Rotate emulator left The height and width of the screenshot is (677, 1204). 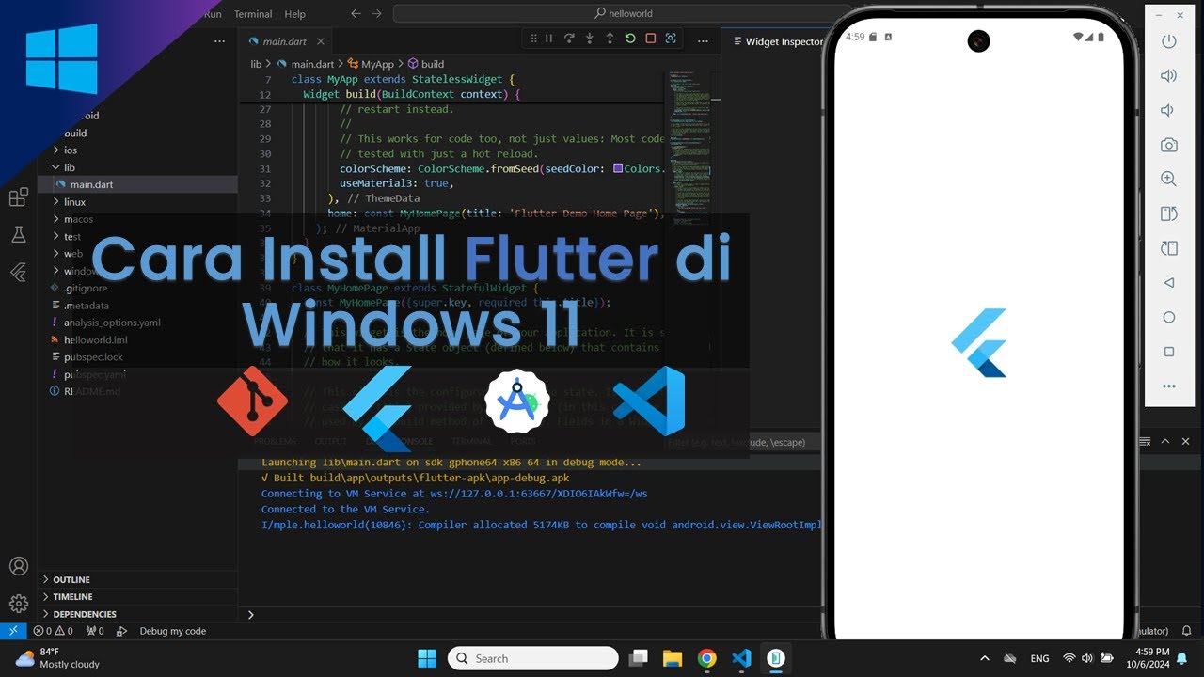coord(1169,213)
